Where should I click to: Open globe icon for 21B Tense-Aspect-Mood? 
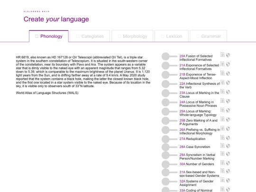228,73
